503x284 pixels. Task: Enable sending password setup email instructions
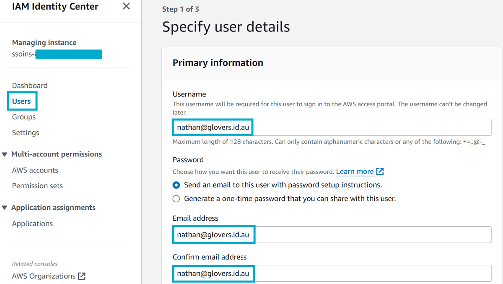coord(176,185)
